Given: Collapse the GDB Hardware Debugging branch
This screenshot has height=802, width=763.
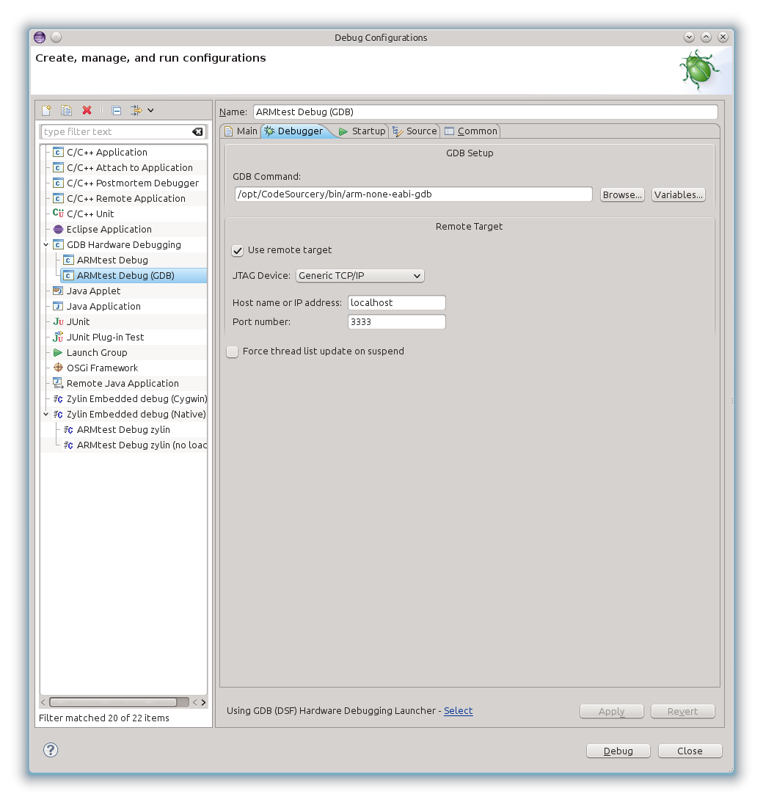Looking at the screenshot, I should click(45, 244).
